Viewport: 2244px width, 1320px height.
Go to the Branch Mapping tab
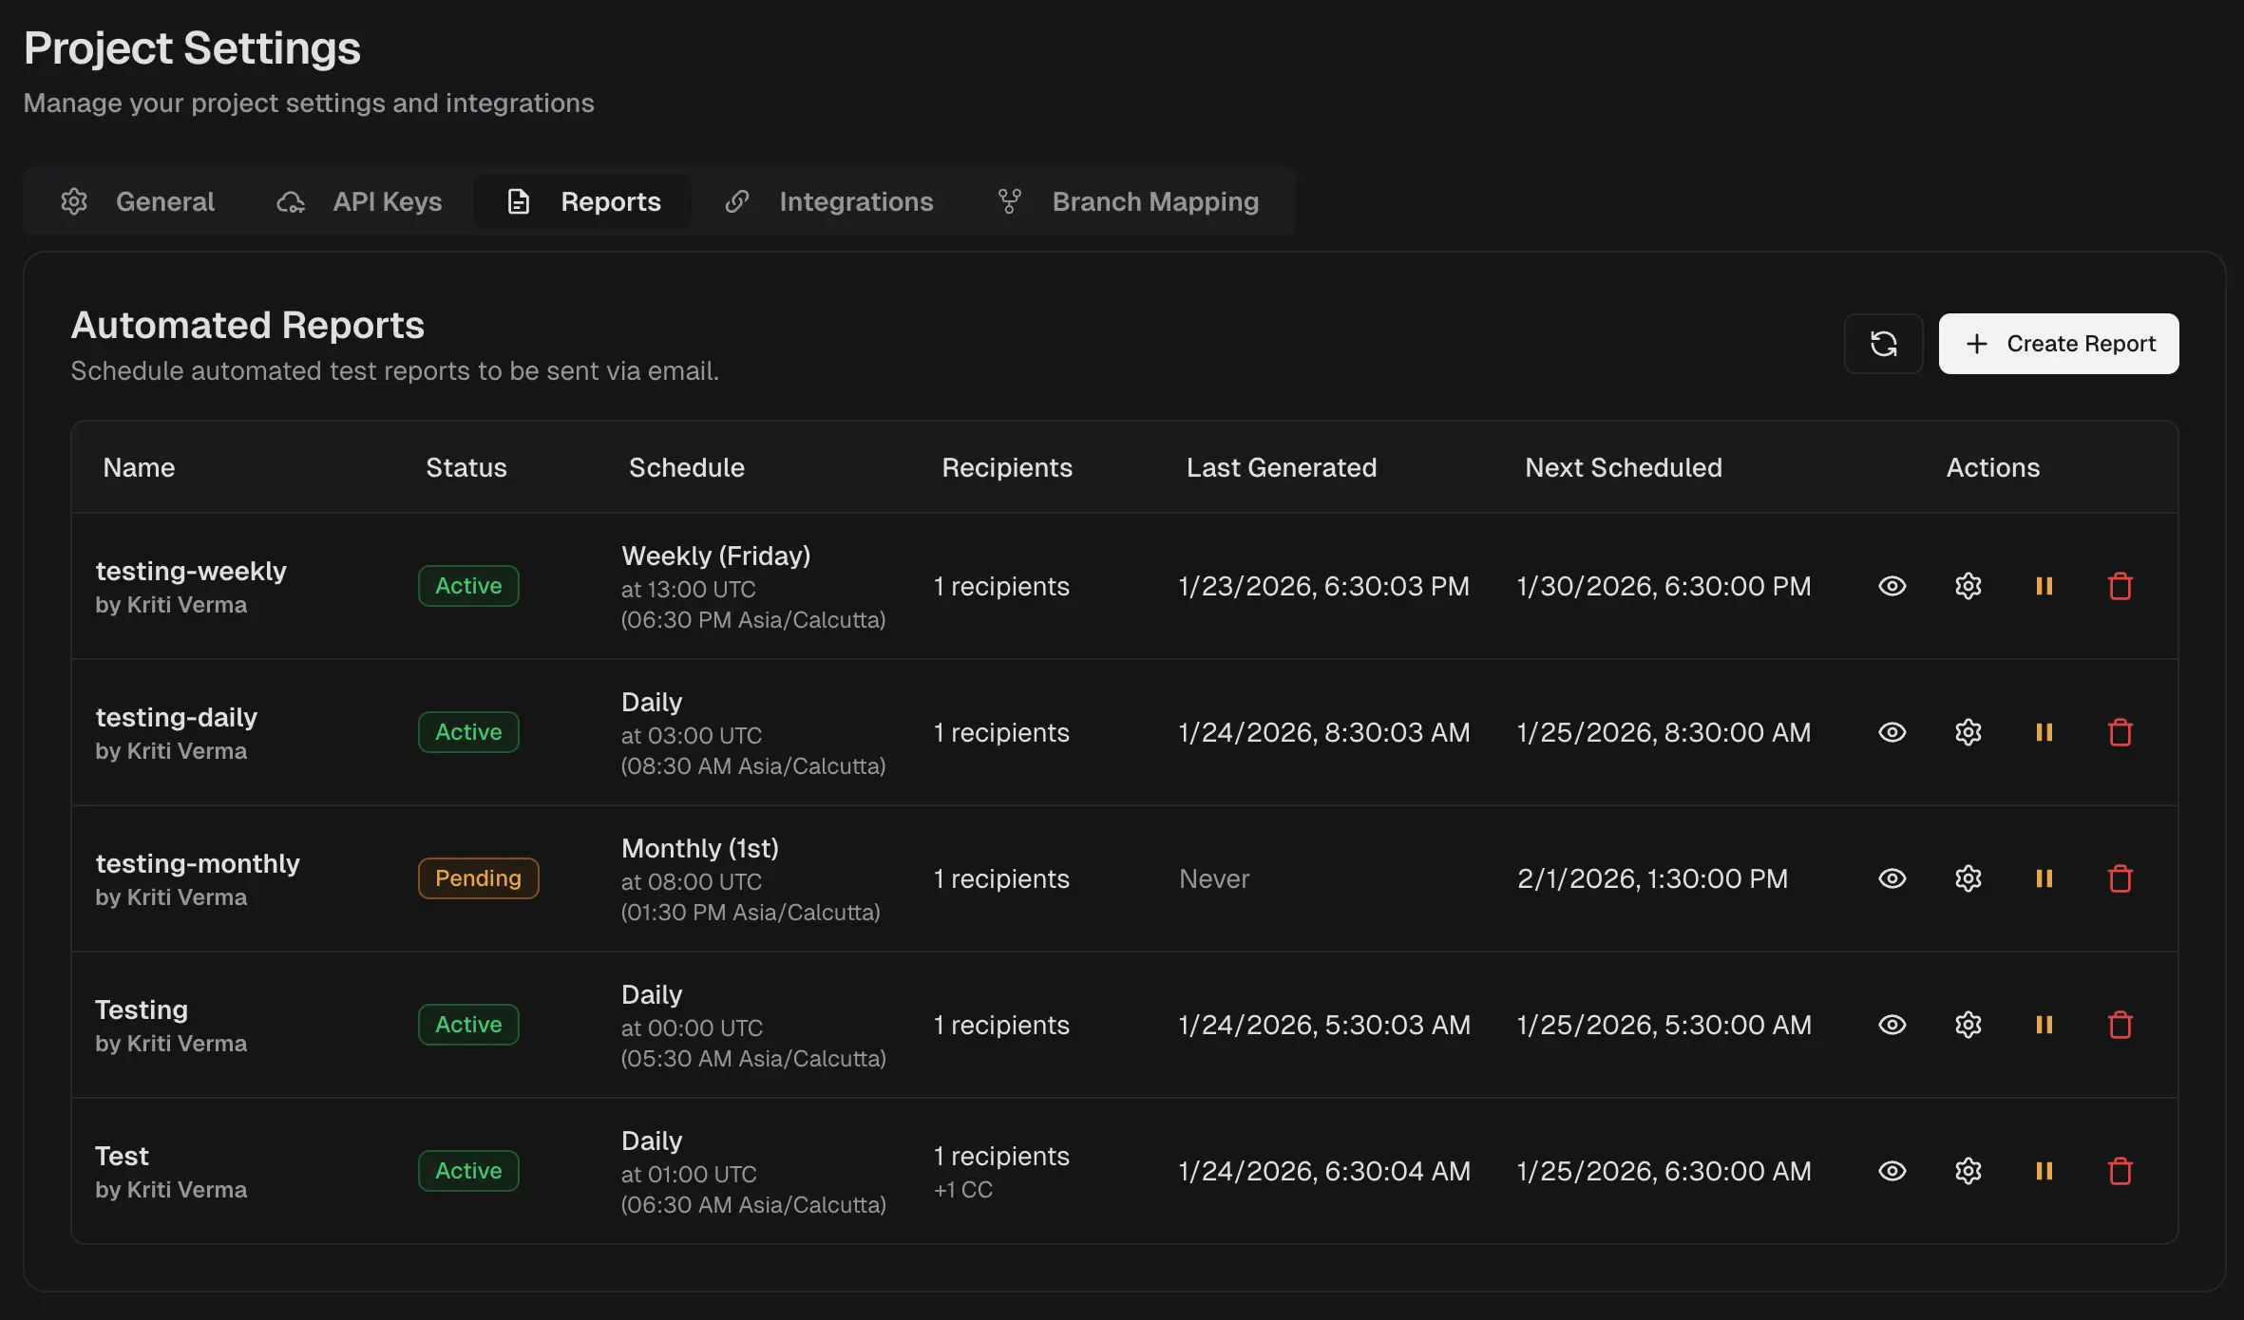click(1129, 201)
